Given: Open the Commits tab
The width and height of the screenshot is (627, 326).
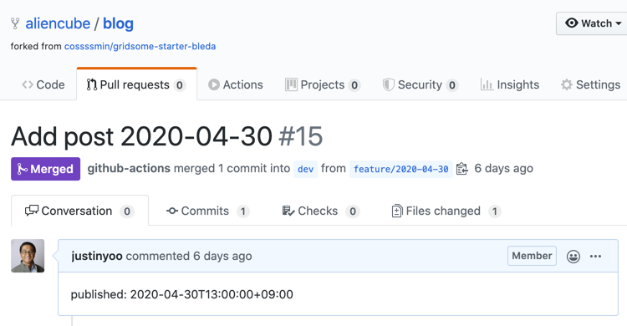Looking at the screenshot, I should [x=208, y=211].
